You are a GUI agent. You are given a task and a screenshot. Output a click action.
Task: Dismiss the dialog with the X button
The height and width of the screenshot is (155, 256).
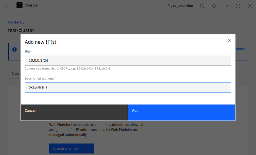(229, 40)
